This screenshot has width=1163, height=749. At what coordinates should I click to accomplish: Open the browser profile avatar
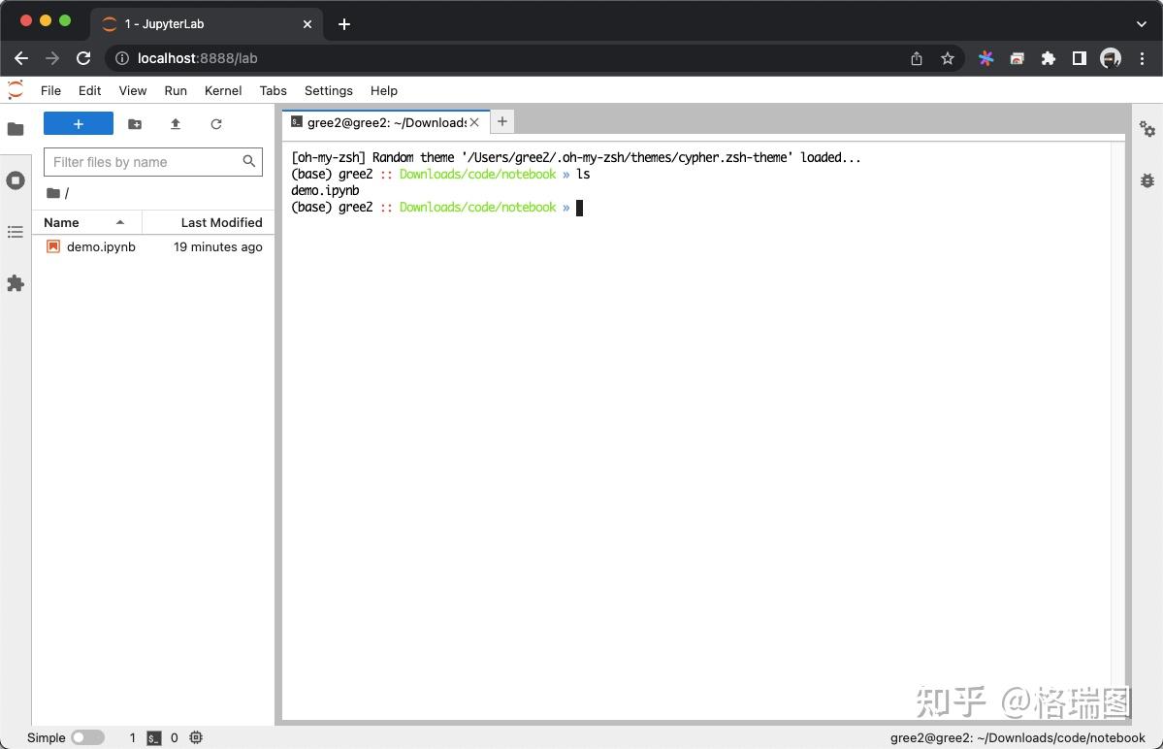click(1111, 58)
